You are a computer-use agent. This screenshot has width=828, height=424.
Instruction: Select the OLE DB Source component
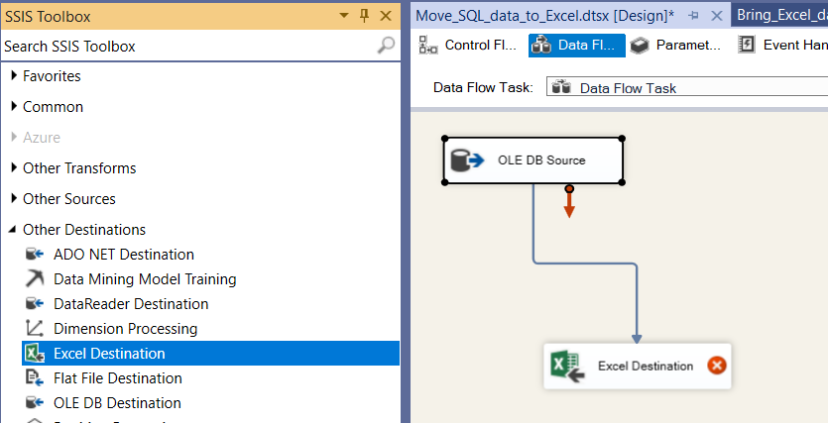pyautogui.click(x=532, y=160)
